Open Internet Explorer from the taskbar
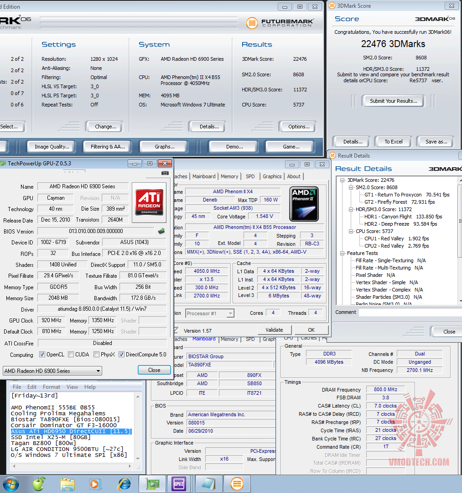Image resolution: width=462 pixels, height=493 pixels. click(125, 484)
